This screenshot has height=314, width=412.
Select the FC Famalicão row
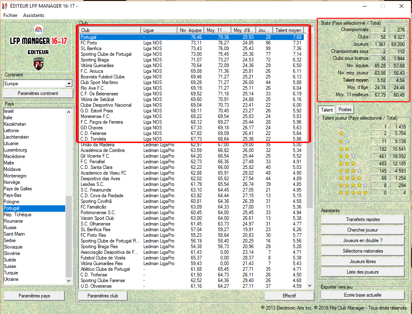point(192,207)
